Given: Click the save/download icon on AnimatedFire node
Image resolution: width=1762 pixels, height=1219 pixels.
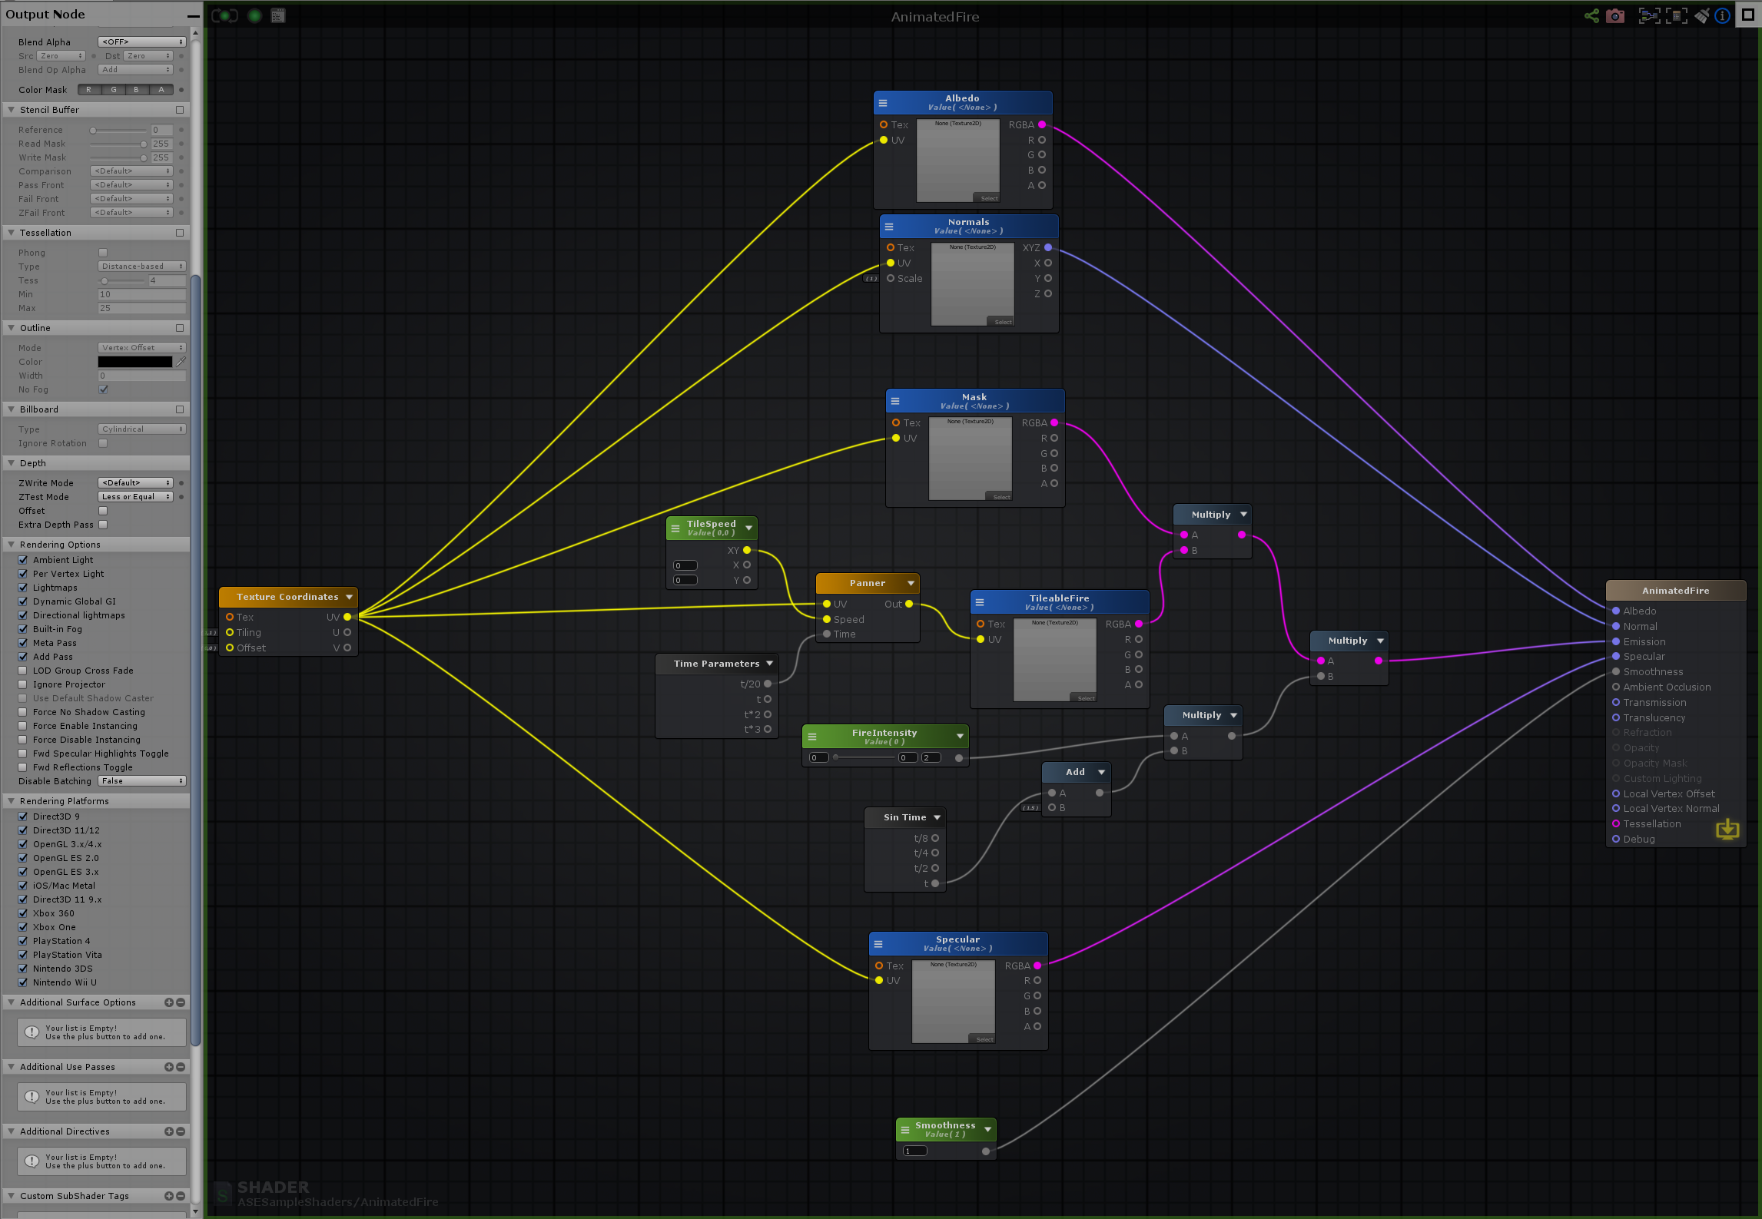Looking at the screenshot, I should (1727, 830).
